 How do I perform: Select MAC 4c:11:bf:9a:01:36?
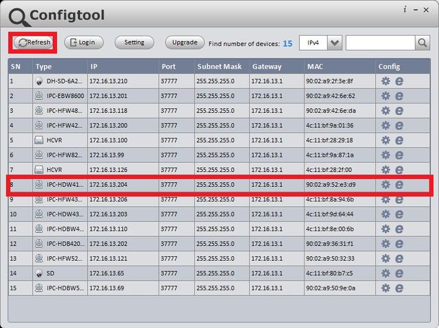pyautogui.click(x=329, y=125)
